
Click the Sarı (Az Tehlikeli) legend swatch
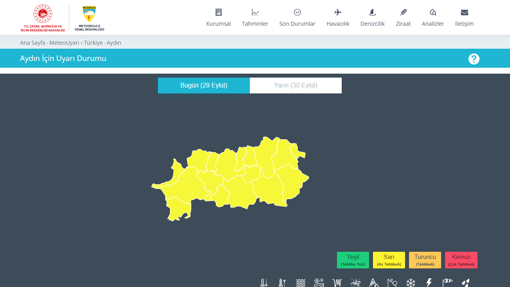(389, 260)
